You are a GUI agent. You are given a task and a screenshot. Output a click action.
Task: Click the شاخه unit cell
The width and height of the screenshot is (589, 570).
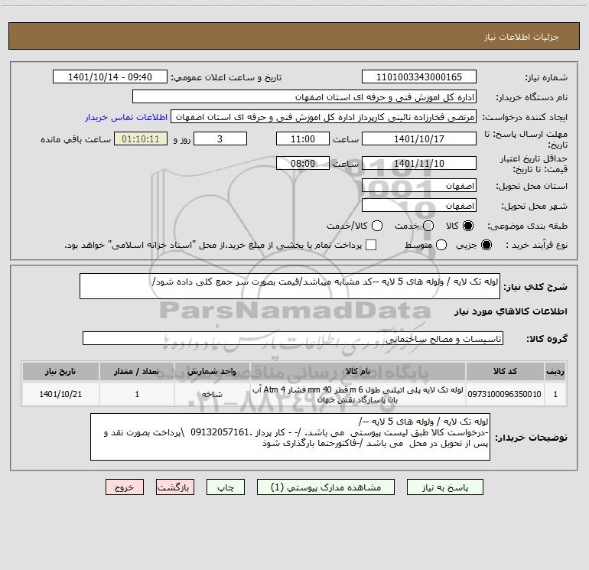tap(212, 394)
